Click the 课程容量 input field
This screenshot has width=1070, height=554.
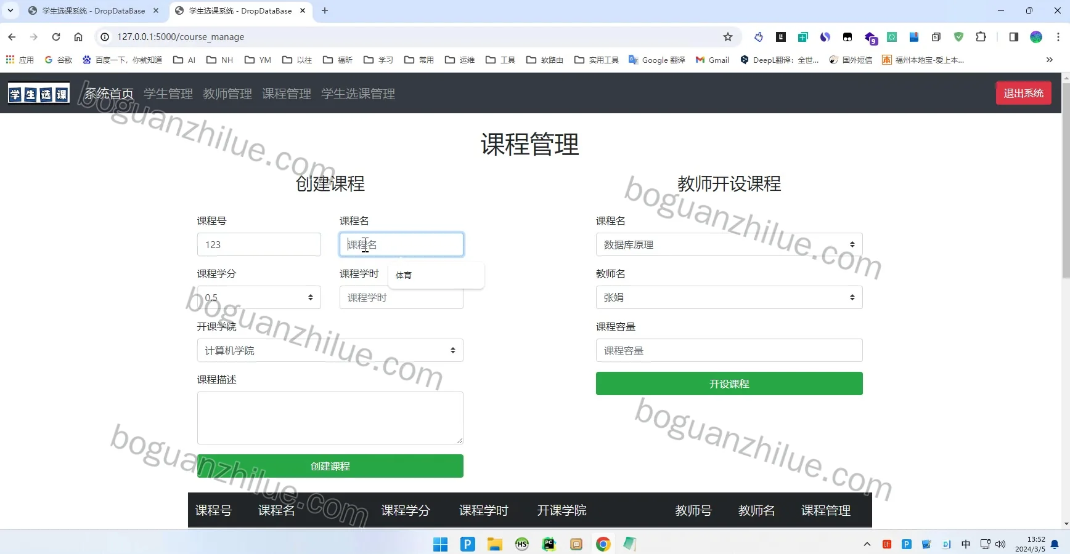click(729, 350)
